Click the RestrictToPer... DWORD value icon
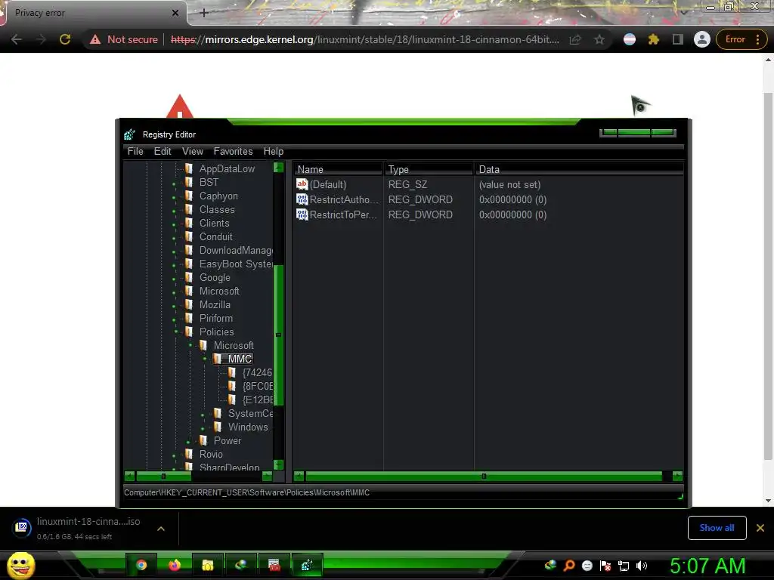The width and height of the screenshot is (774, 580). click(x=302, y=214)
